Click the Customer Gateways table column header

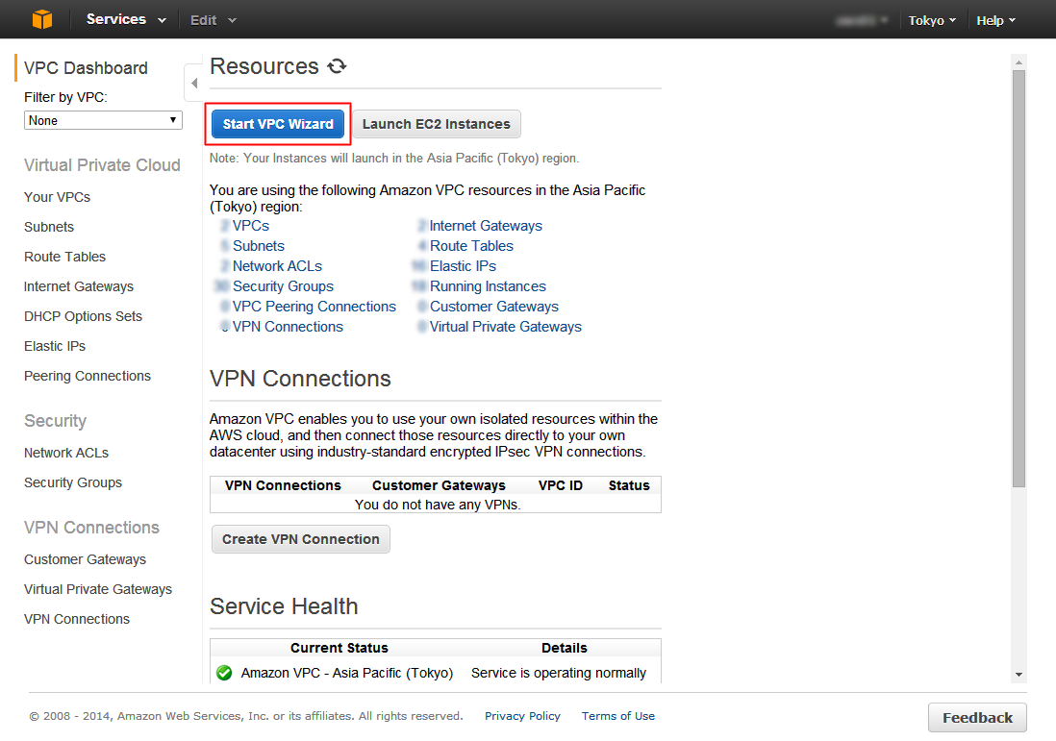(x=440, y=485)
